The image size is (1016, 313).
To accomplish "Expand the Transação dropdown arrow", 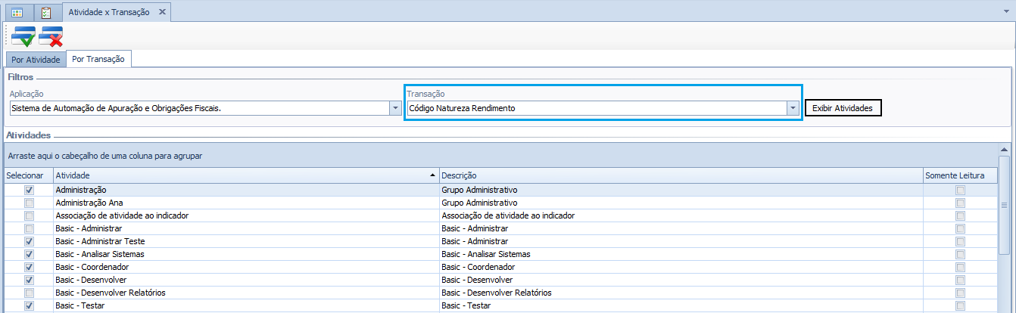I will (x=793, y=108).
